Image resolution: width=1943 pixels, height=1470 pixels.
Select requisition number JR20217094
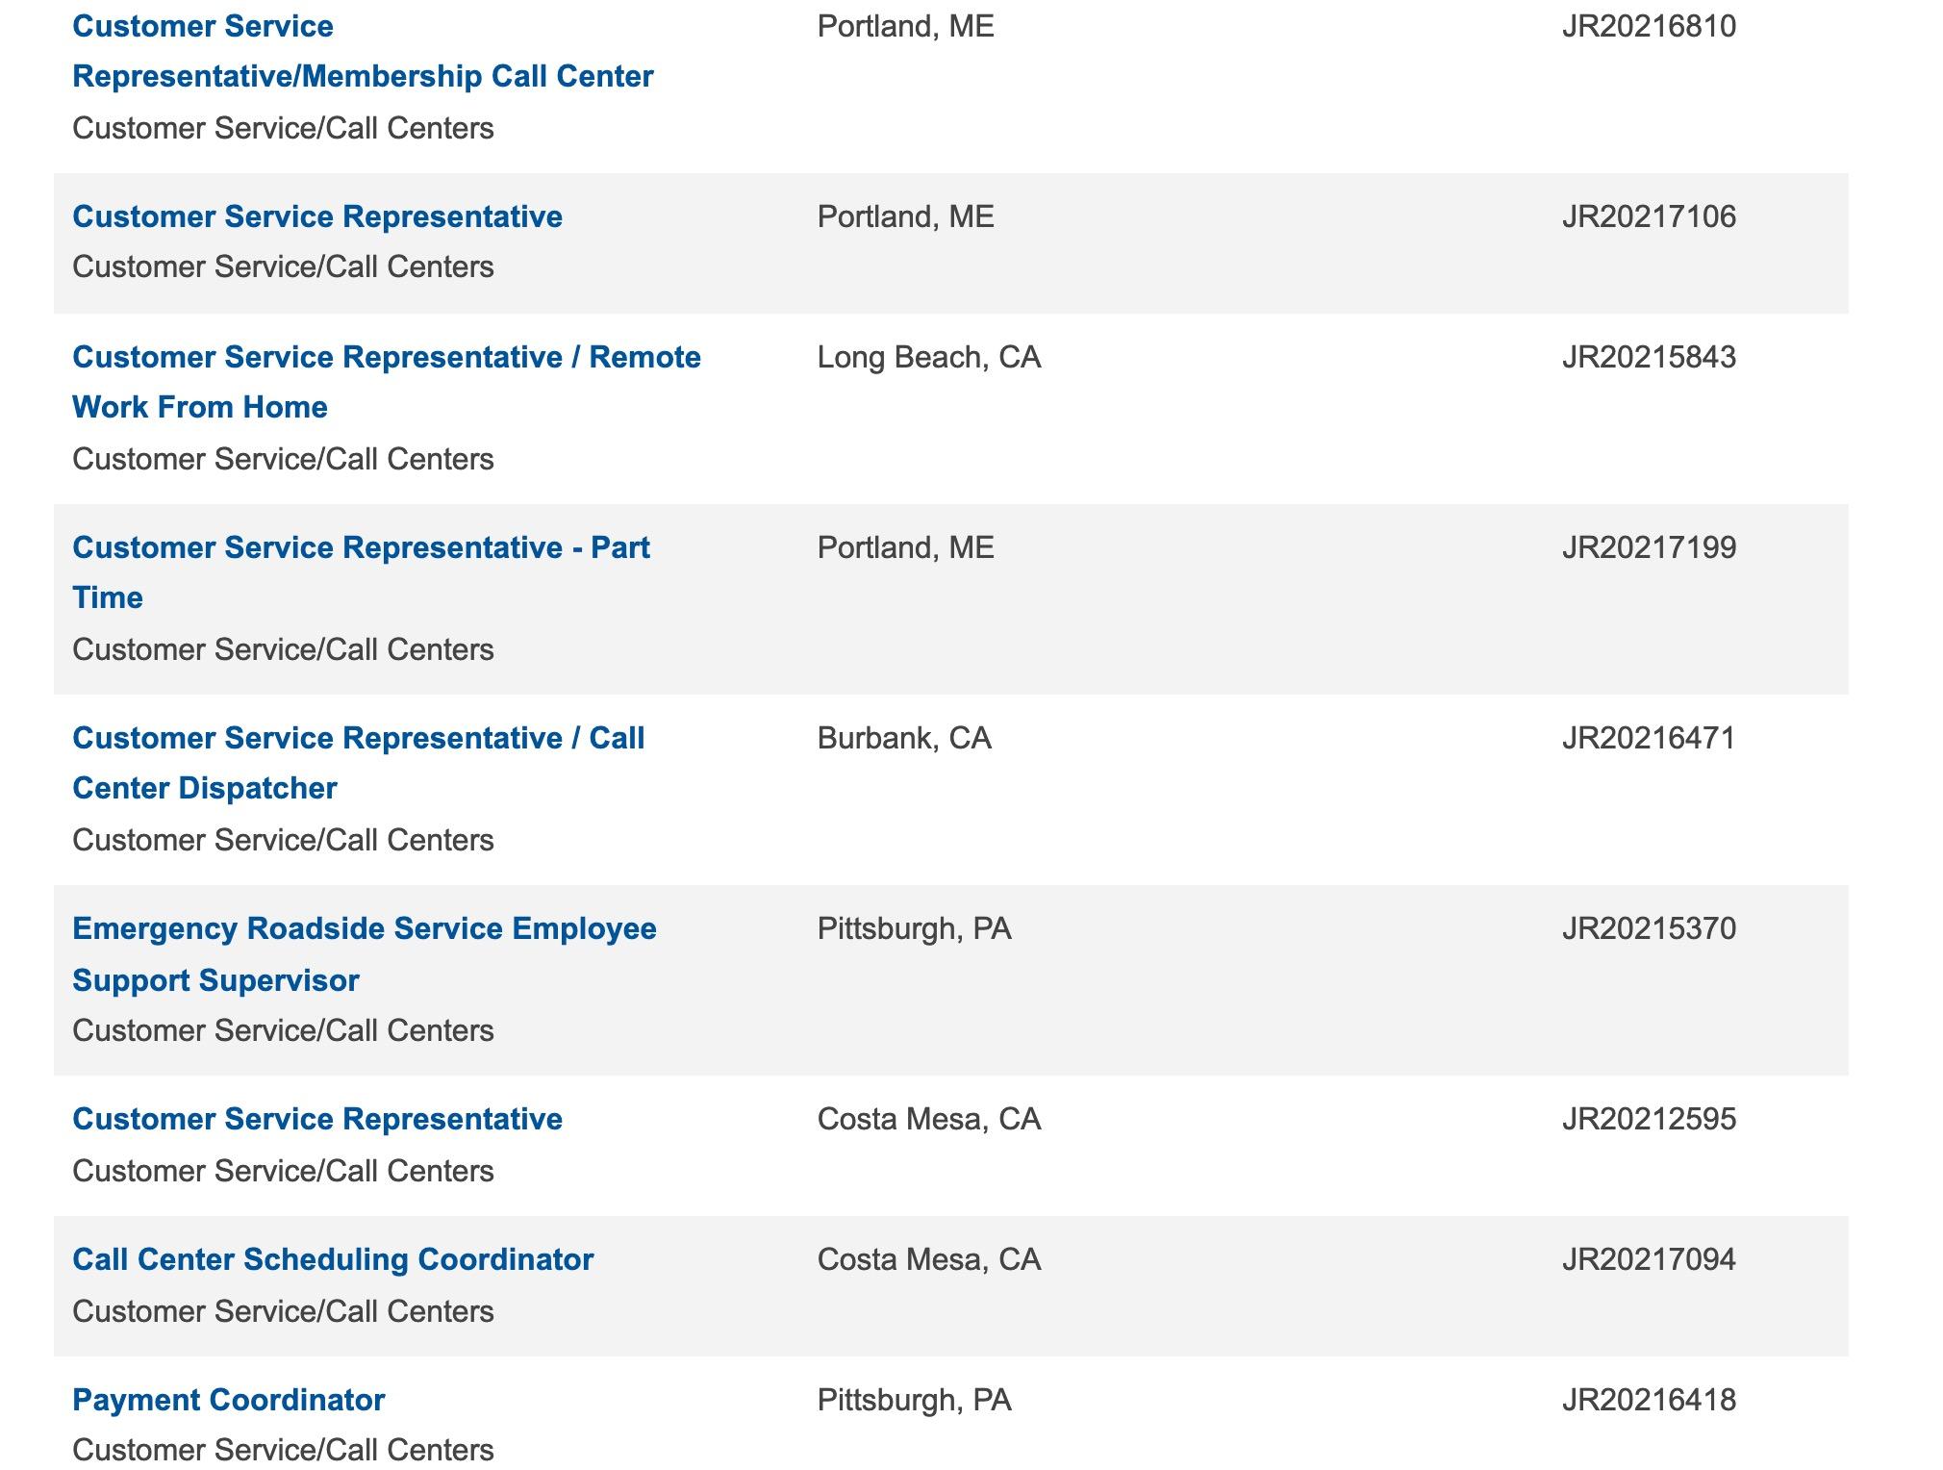[1649, 1259]
